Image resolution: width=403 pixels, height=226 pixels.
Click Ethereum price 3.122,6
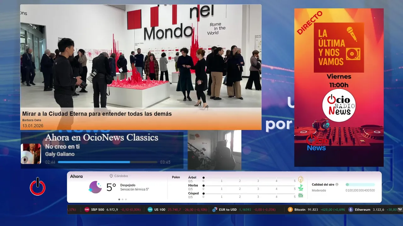[378, 210]
